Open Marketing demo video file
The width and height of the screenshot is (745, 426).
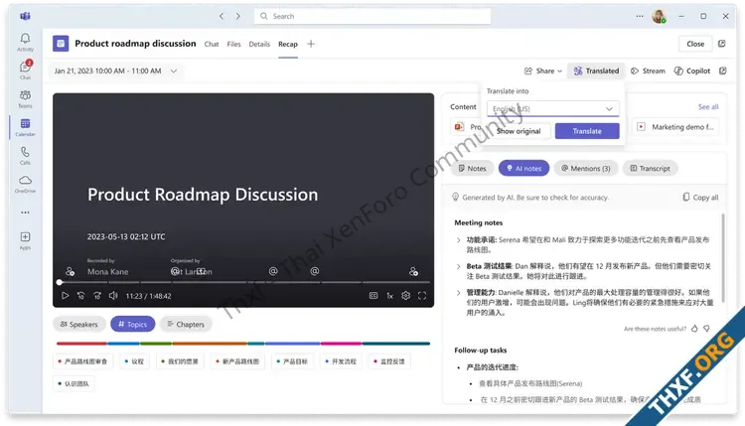pos(675,127)
